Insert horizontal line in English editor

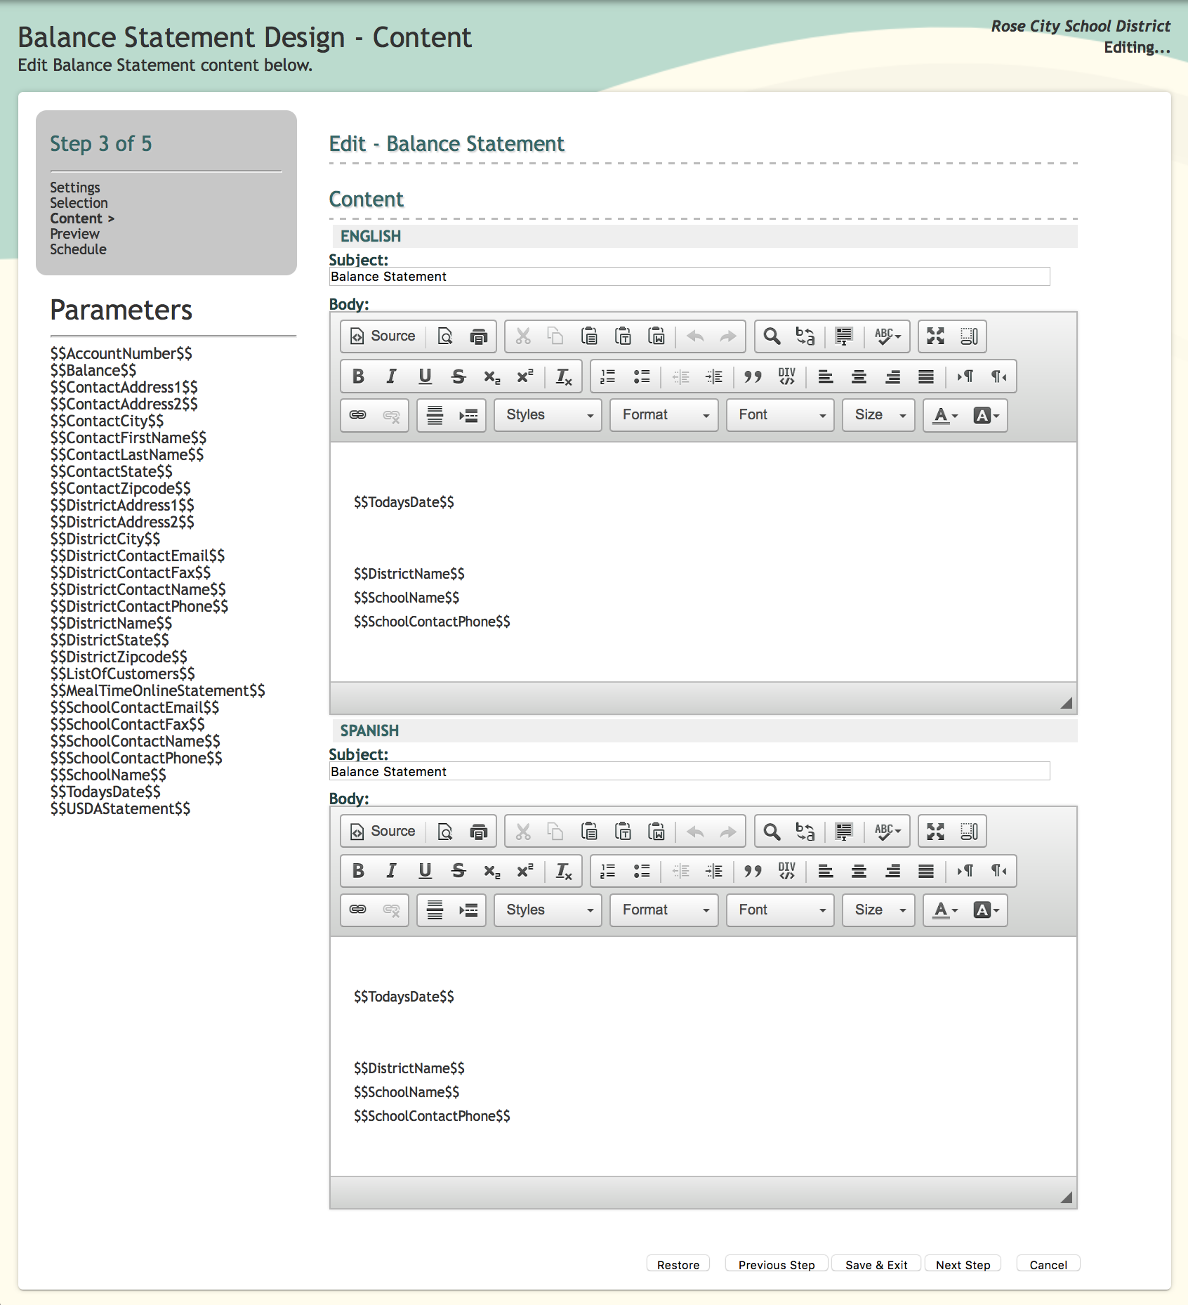click(435, 415)
